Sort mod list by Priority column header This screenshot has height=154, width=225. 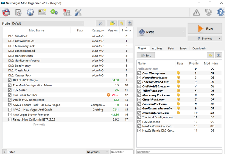tap(126, 30)
